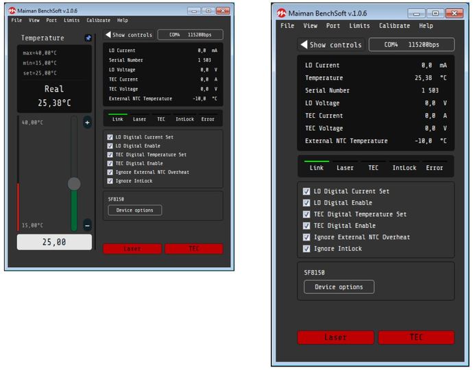Click min=15,00°C limit text
Image resolution: width=473 pixels, height=370 pixels.
[x=40, y=63]
